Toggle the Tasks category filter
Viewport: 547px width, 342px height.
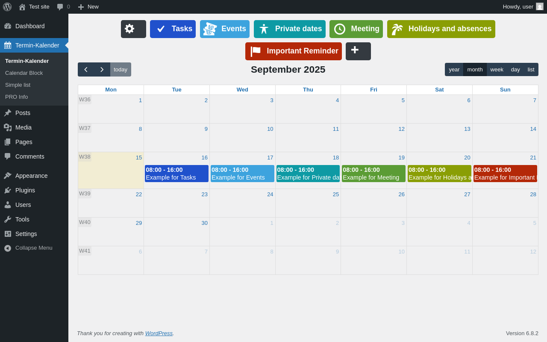(x=173, y=29)
